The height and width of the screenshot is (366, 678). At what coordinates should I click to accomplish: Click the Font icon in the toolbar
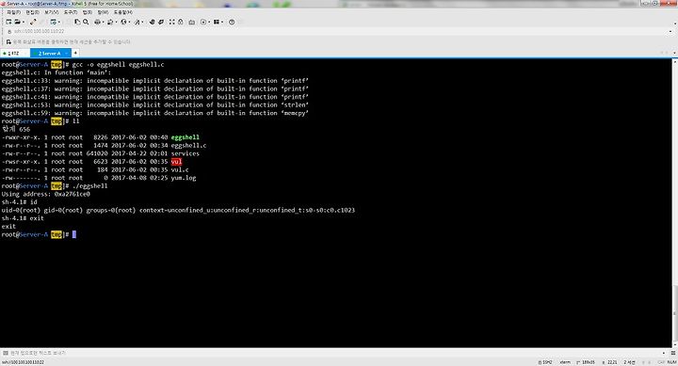point(137,22)
